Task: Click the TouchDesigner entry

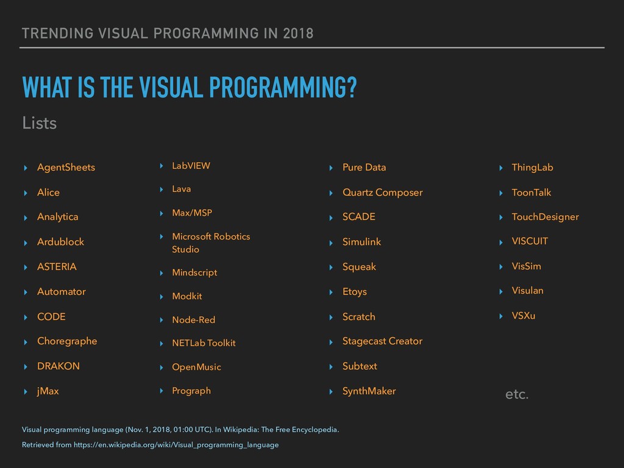Action: 545,217
